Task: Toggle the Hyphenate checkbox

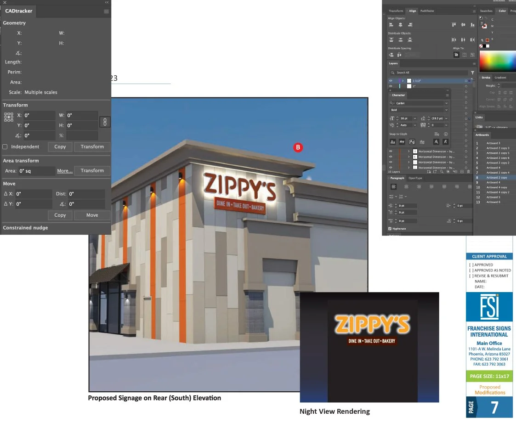Action: (390, 229)
